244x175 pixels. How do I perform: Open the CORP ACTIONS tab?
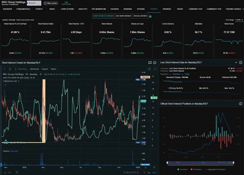[67, 9]
